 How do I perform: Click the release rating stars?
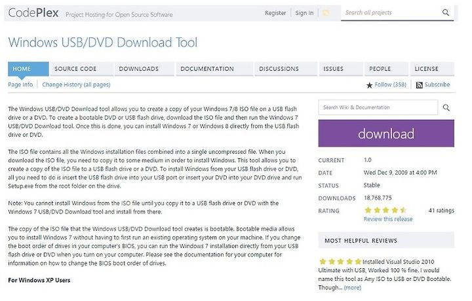pos(385,210)
